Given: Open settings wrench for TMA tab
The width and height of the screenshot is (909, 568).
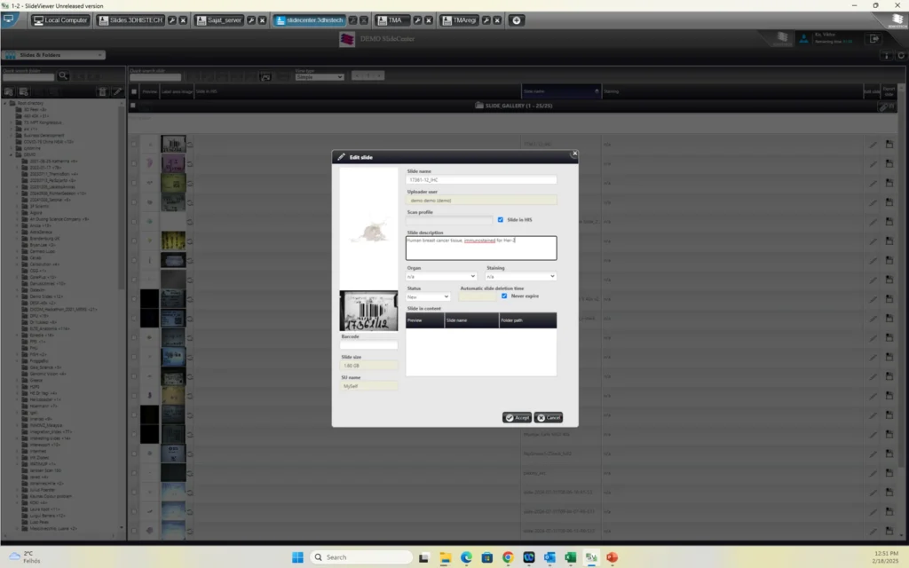Looking at the screenshot, I should [417, 20].
